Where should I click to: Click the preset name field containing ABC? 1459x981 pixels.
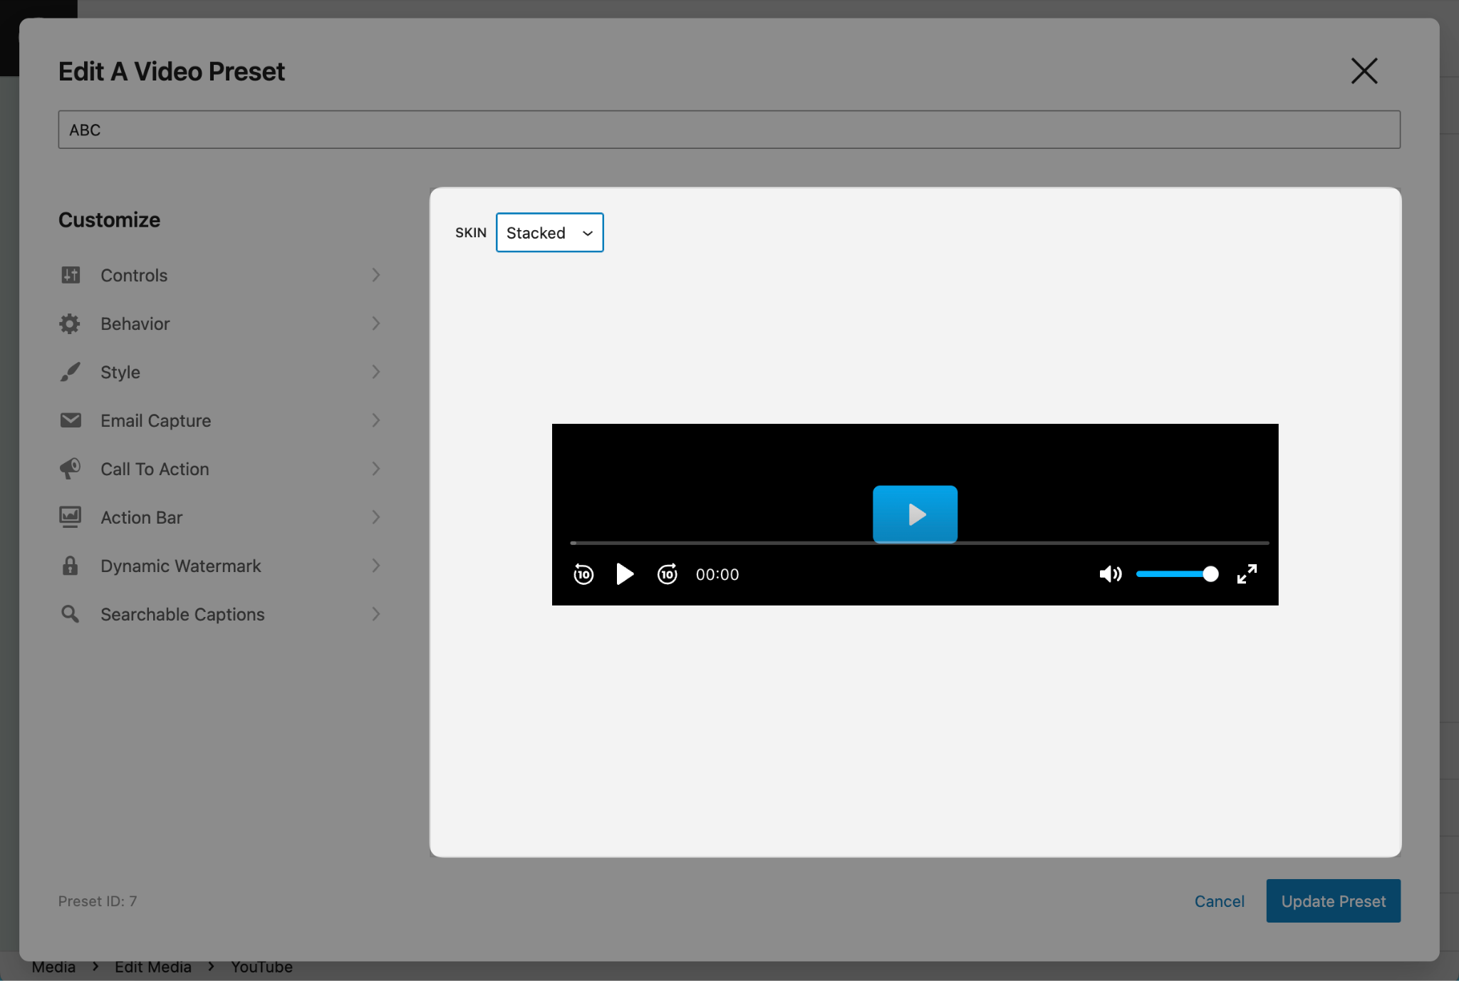coord(729,129)
